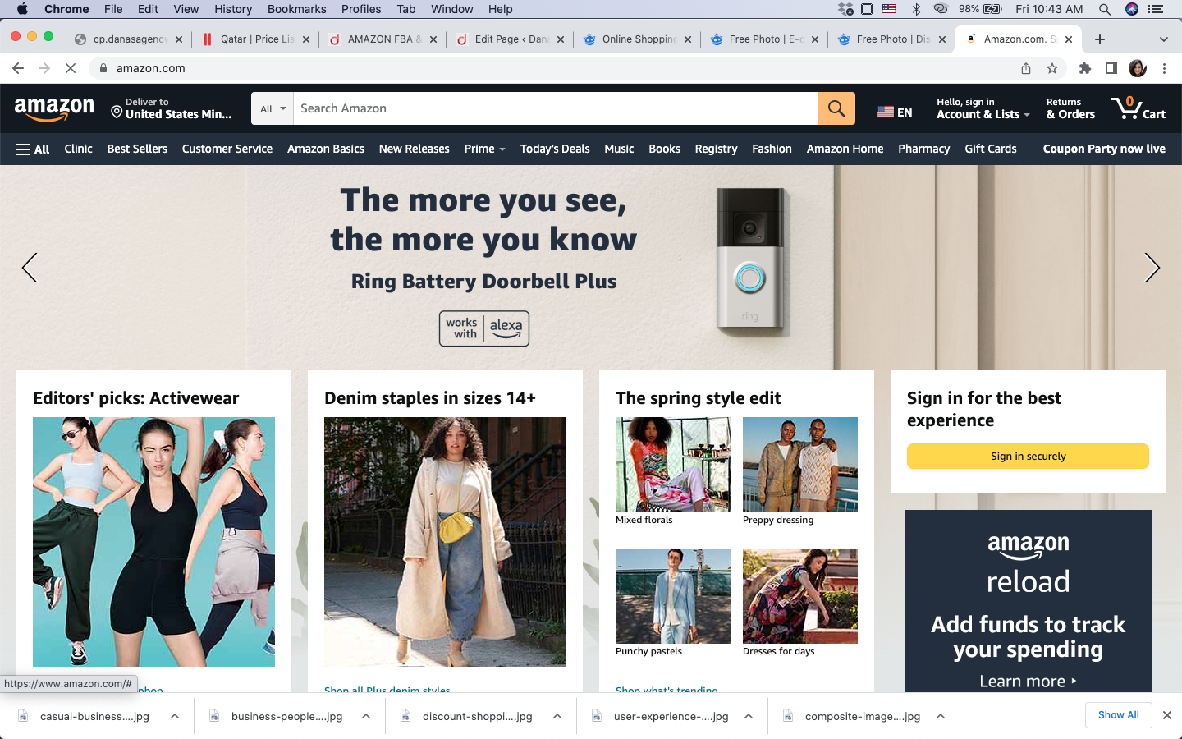Click Sign in securely button
The image size is (1182, 739).
(1028, 457)
